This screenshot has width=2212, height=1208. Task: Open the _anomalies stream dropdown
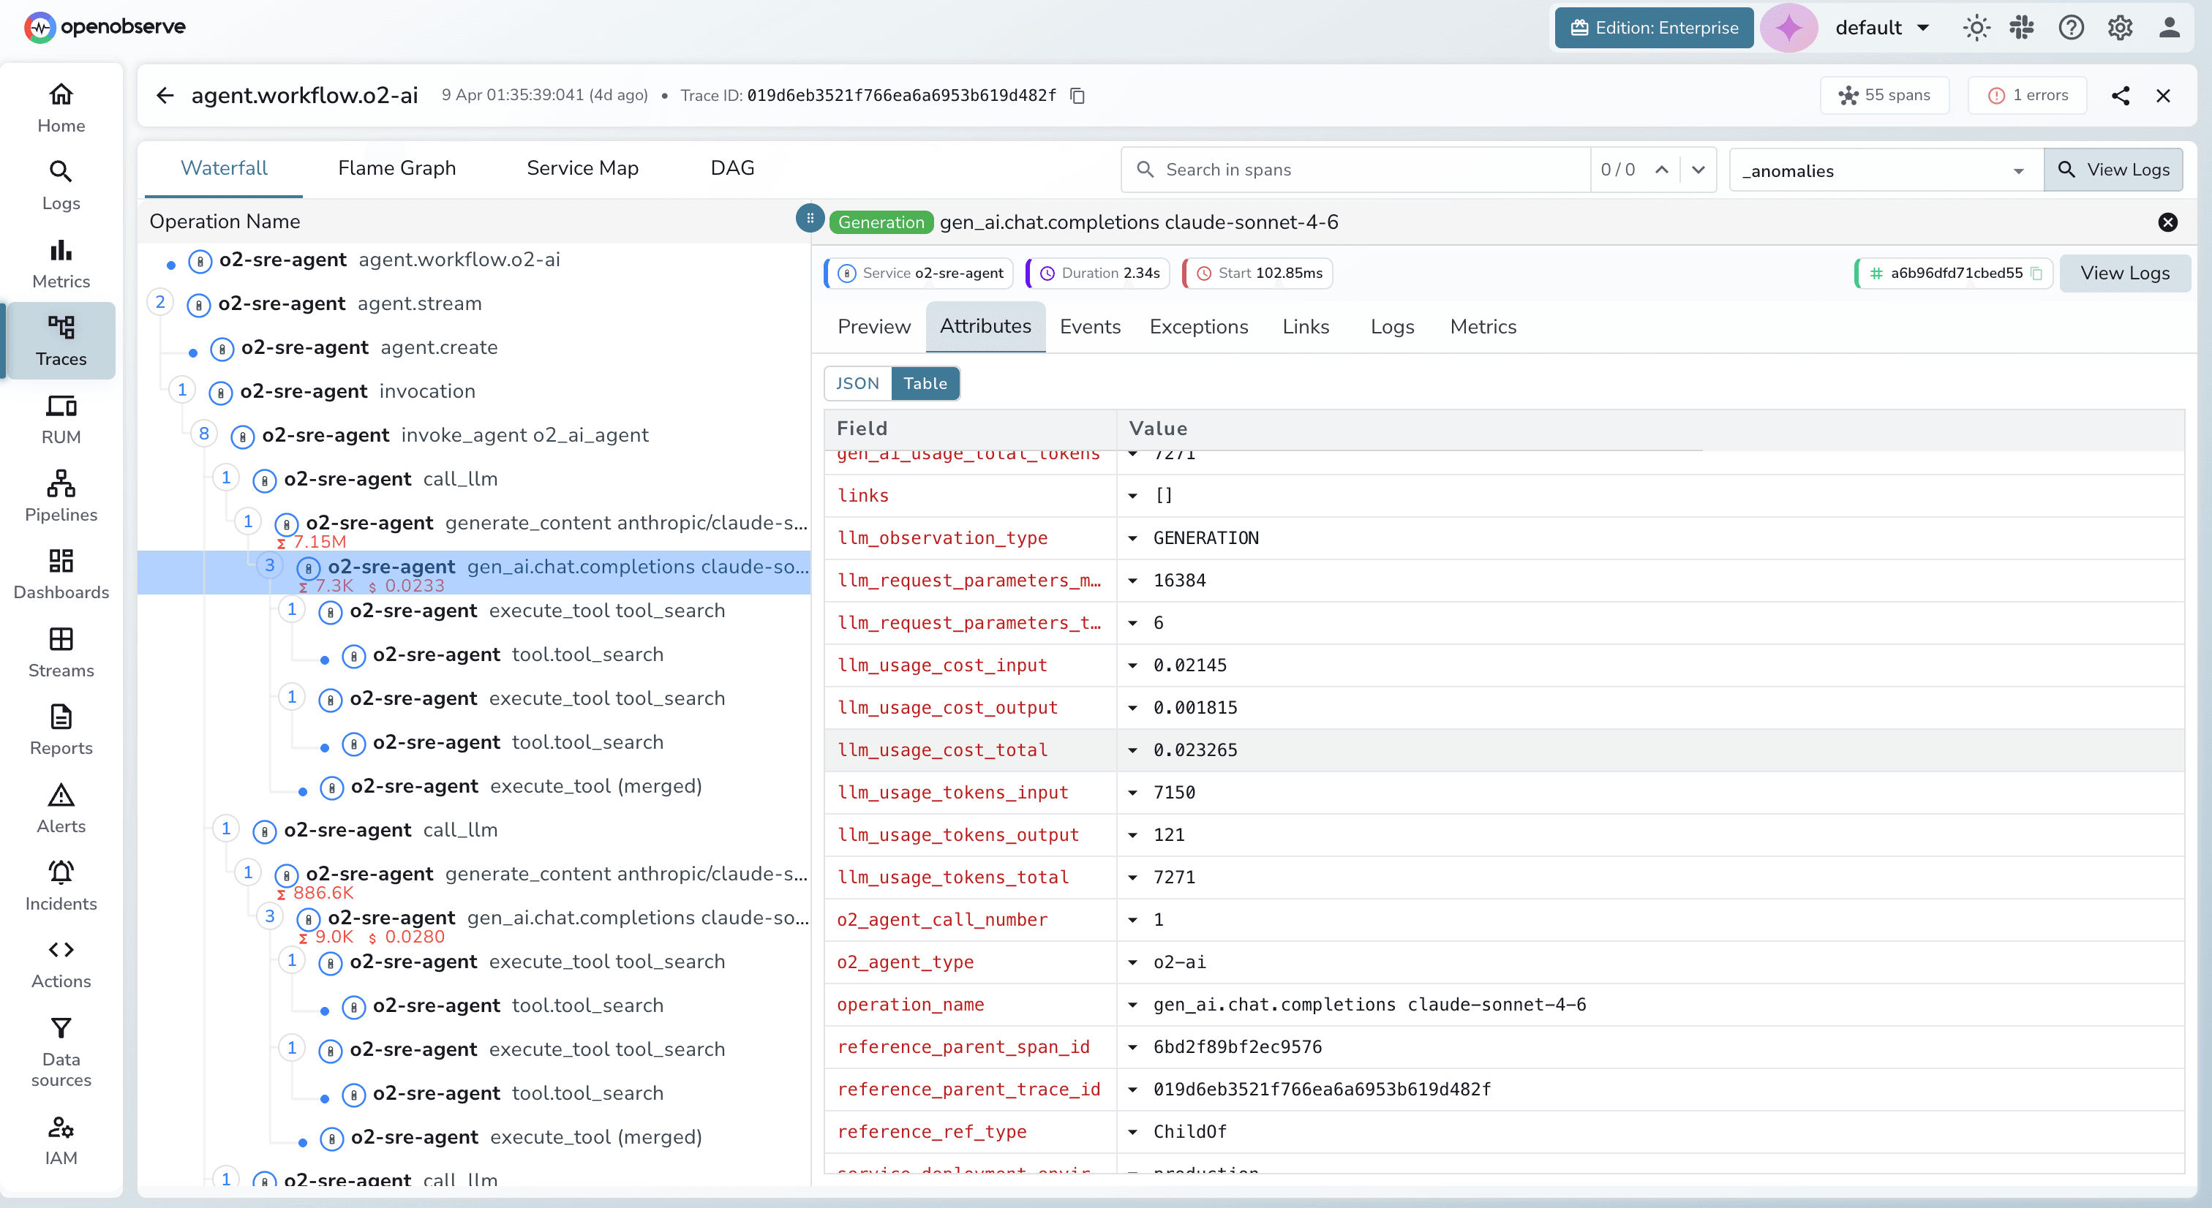tap(1885, 170)
